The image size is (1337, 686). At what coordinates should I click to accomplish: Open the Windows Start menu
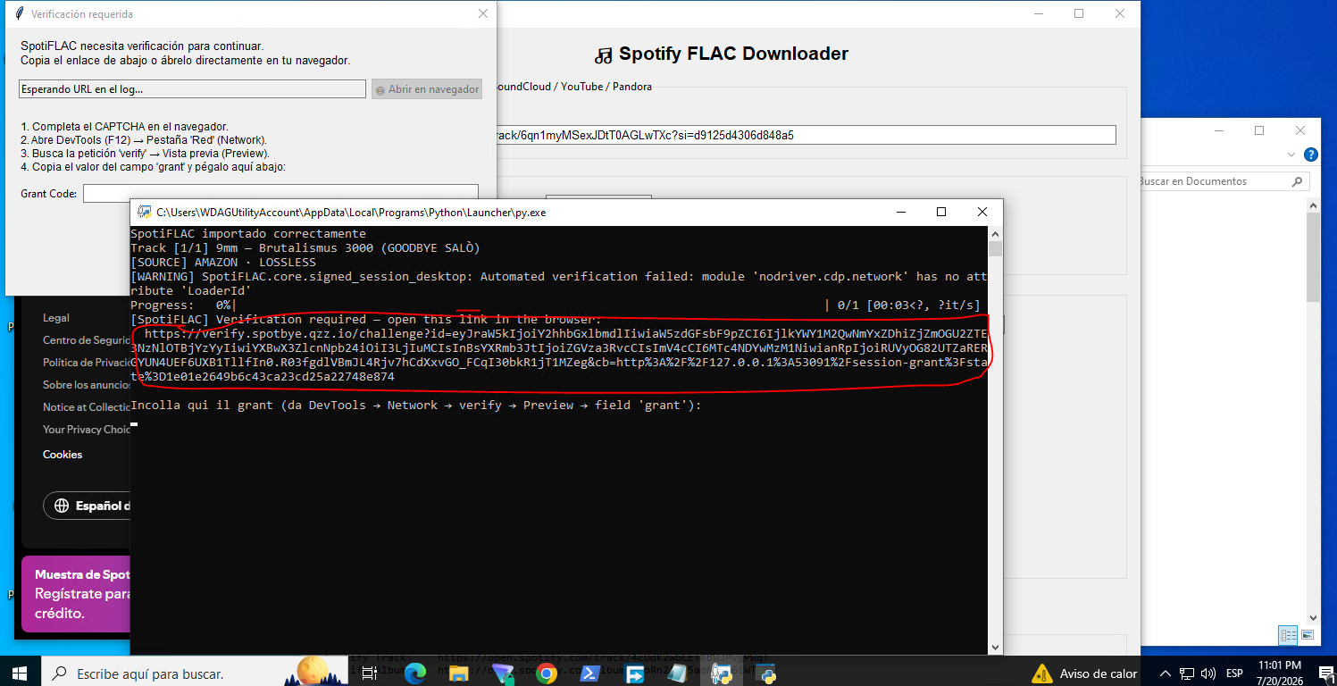tap(20, 673)
